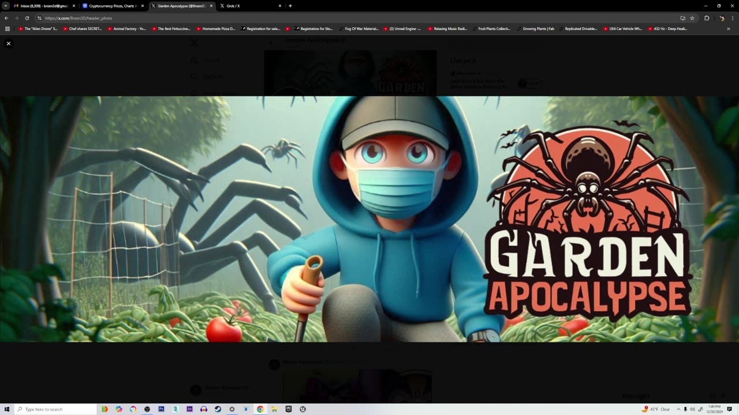Open File Explorer from the taskbar

pos(274,409)
